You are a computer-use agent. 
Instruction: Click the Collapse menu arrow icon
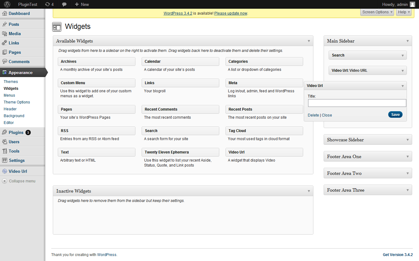(x=5, y=181)
